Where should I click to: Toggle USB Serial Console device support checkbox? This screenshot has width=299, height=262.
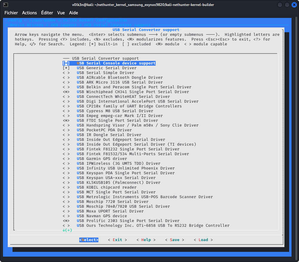pos(66,63)
